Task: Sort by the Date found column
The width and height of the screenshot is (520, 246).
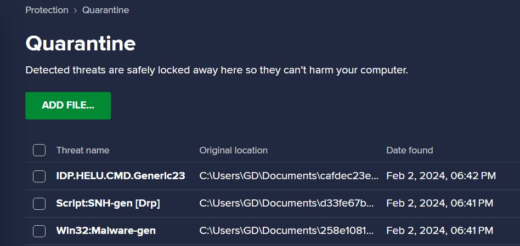Action: [x=410, y=150]
